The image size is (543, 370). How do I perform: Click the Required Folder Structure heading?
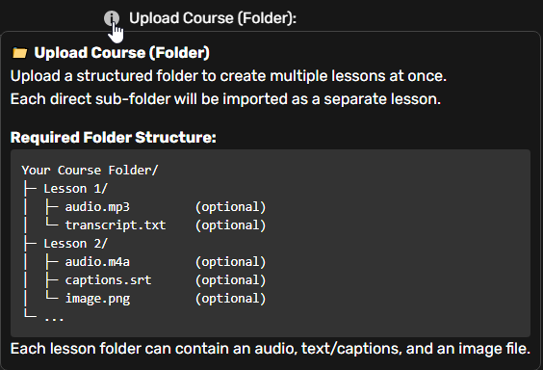pyautogui.click(x=114, y=138)
